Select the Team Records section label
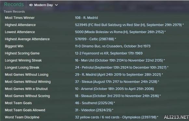The height and width of the screenshot is (121, 189). coord(14,12)
